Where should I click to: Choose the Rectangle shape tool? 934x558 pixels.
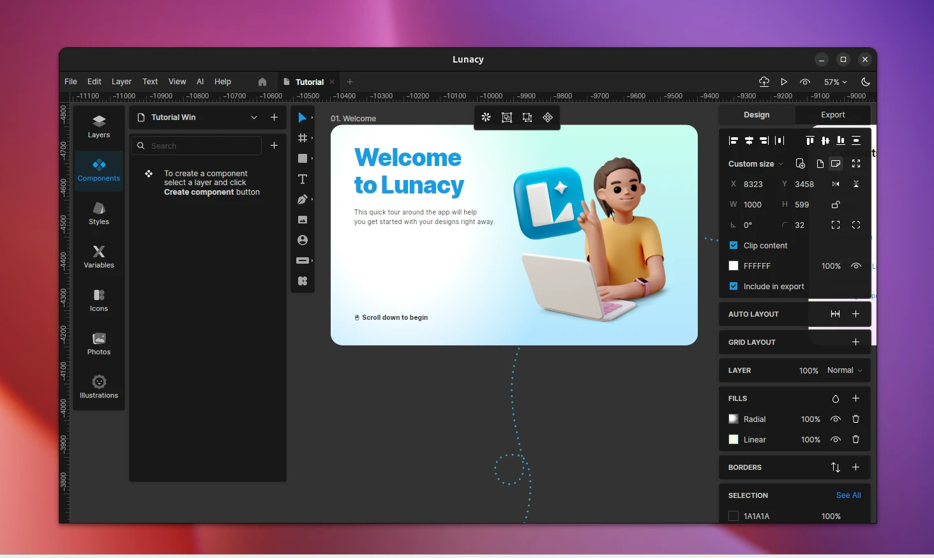[302, 159]
